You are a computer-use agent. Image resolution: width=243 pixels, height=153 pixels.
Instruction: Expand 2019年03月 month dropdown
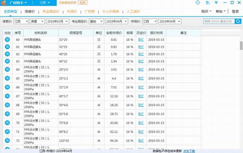click(58, 22)
